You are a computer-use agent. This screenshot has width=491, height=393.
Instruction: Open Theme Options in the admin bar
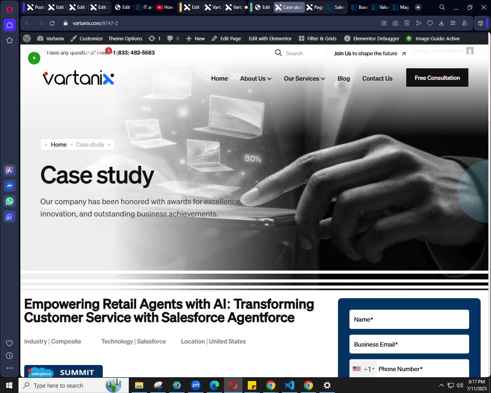coord(125,38)
